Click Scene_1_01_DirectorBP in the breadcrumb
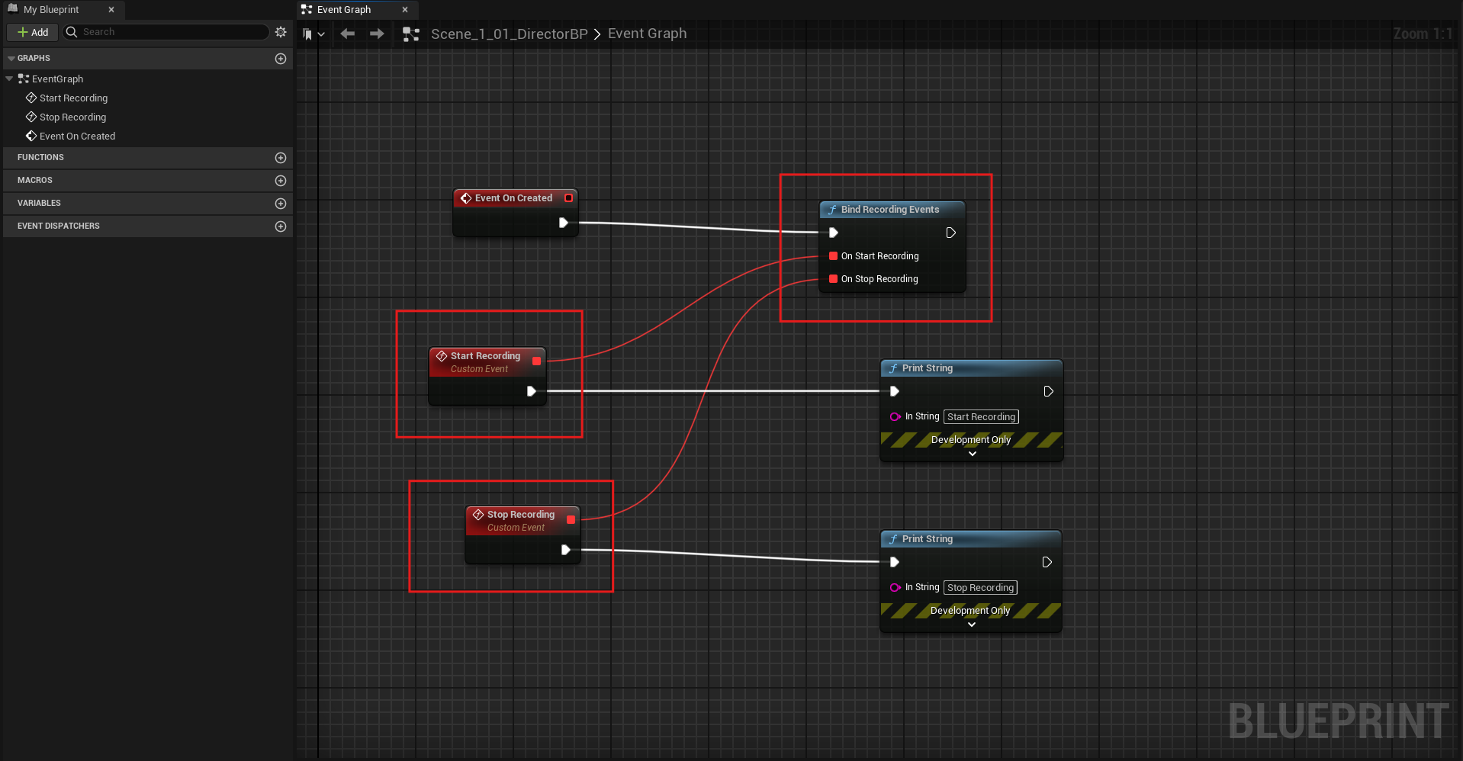The width and height of the screenshot is (1463, 761). tap(509, 34)
